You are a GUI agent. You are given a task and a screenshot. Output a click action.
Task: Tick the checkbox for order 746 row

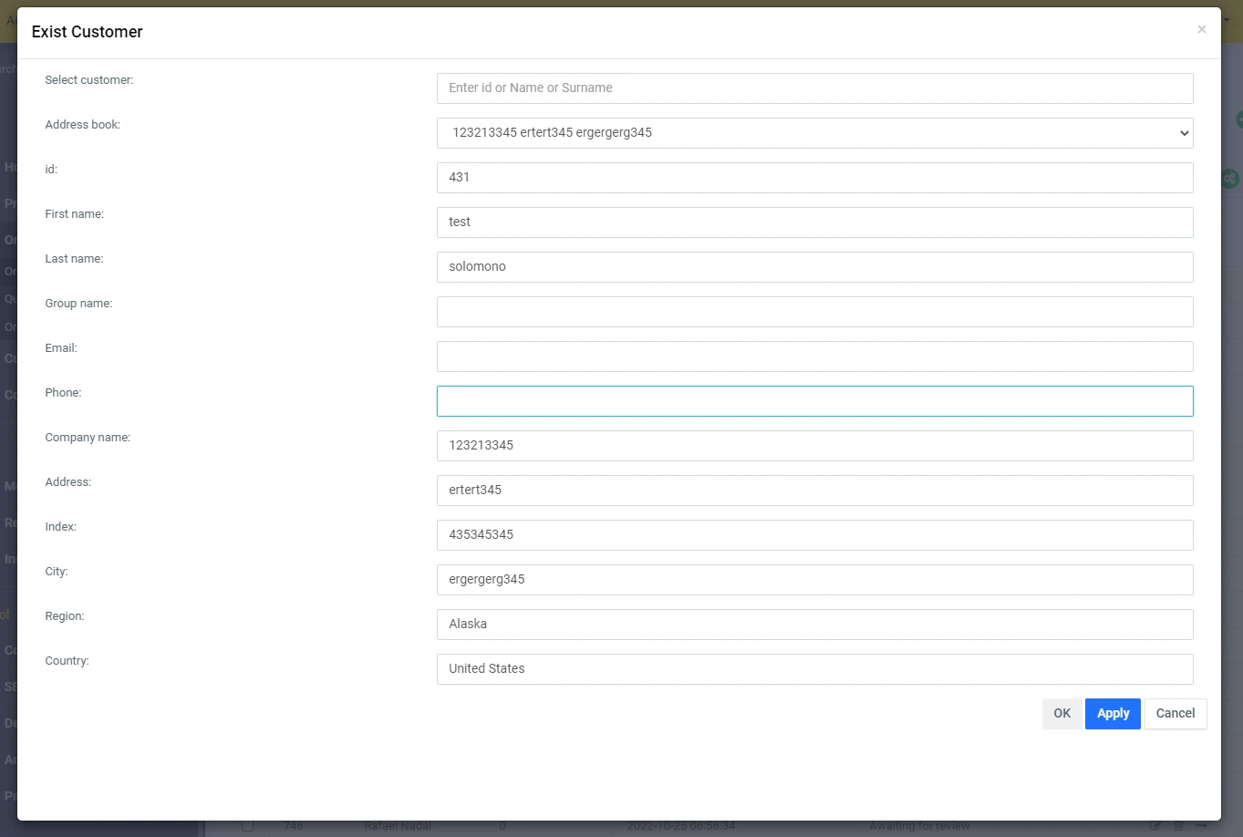point(247,827)
